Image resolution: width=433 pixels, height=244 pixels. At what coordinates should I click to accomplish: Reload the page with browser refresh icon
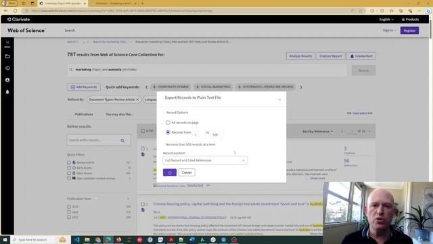point(15,11)
